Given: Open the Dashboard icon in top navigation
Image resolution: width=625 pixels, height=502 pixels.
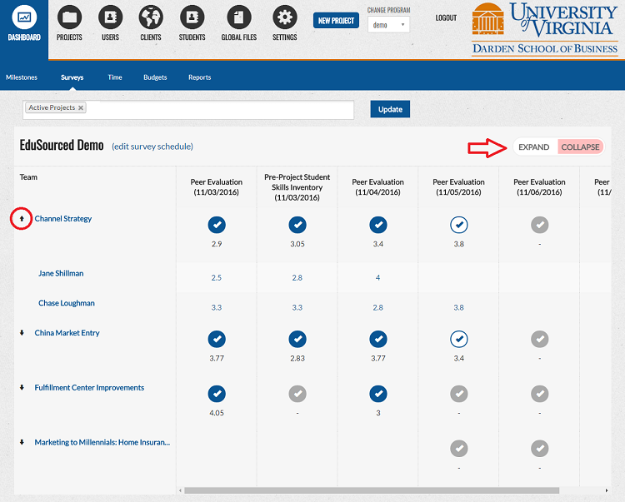Looking at the screenshot, I should [x=24, y=18].
